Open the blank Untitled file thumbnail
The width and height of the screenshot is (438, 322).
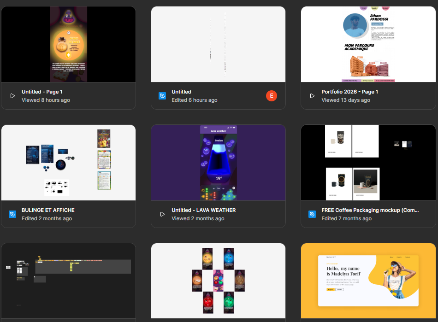coord(218,44)
